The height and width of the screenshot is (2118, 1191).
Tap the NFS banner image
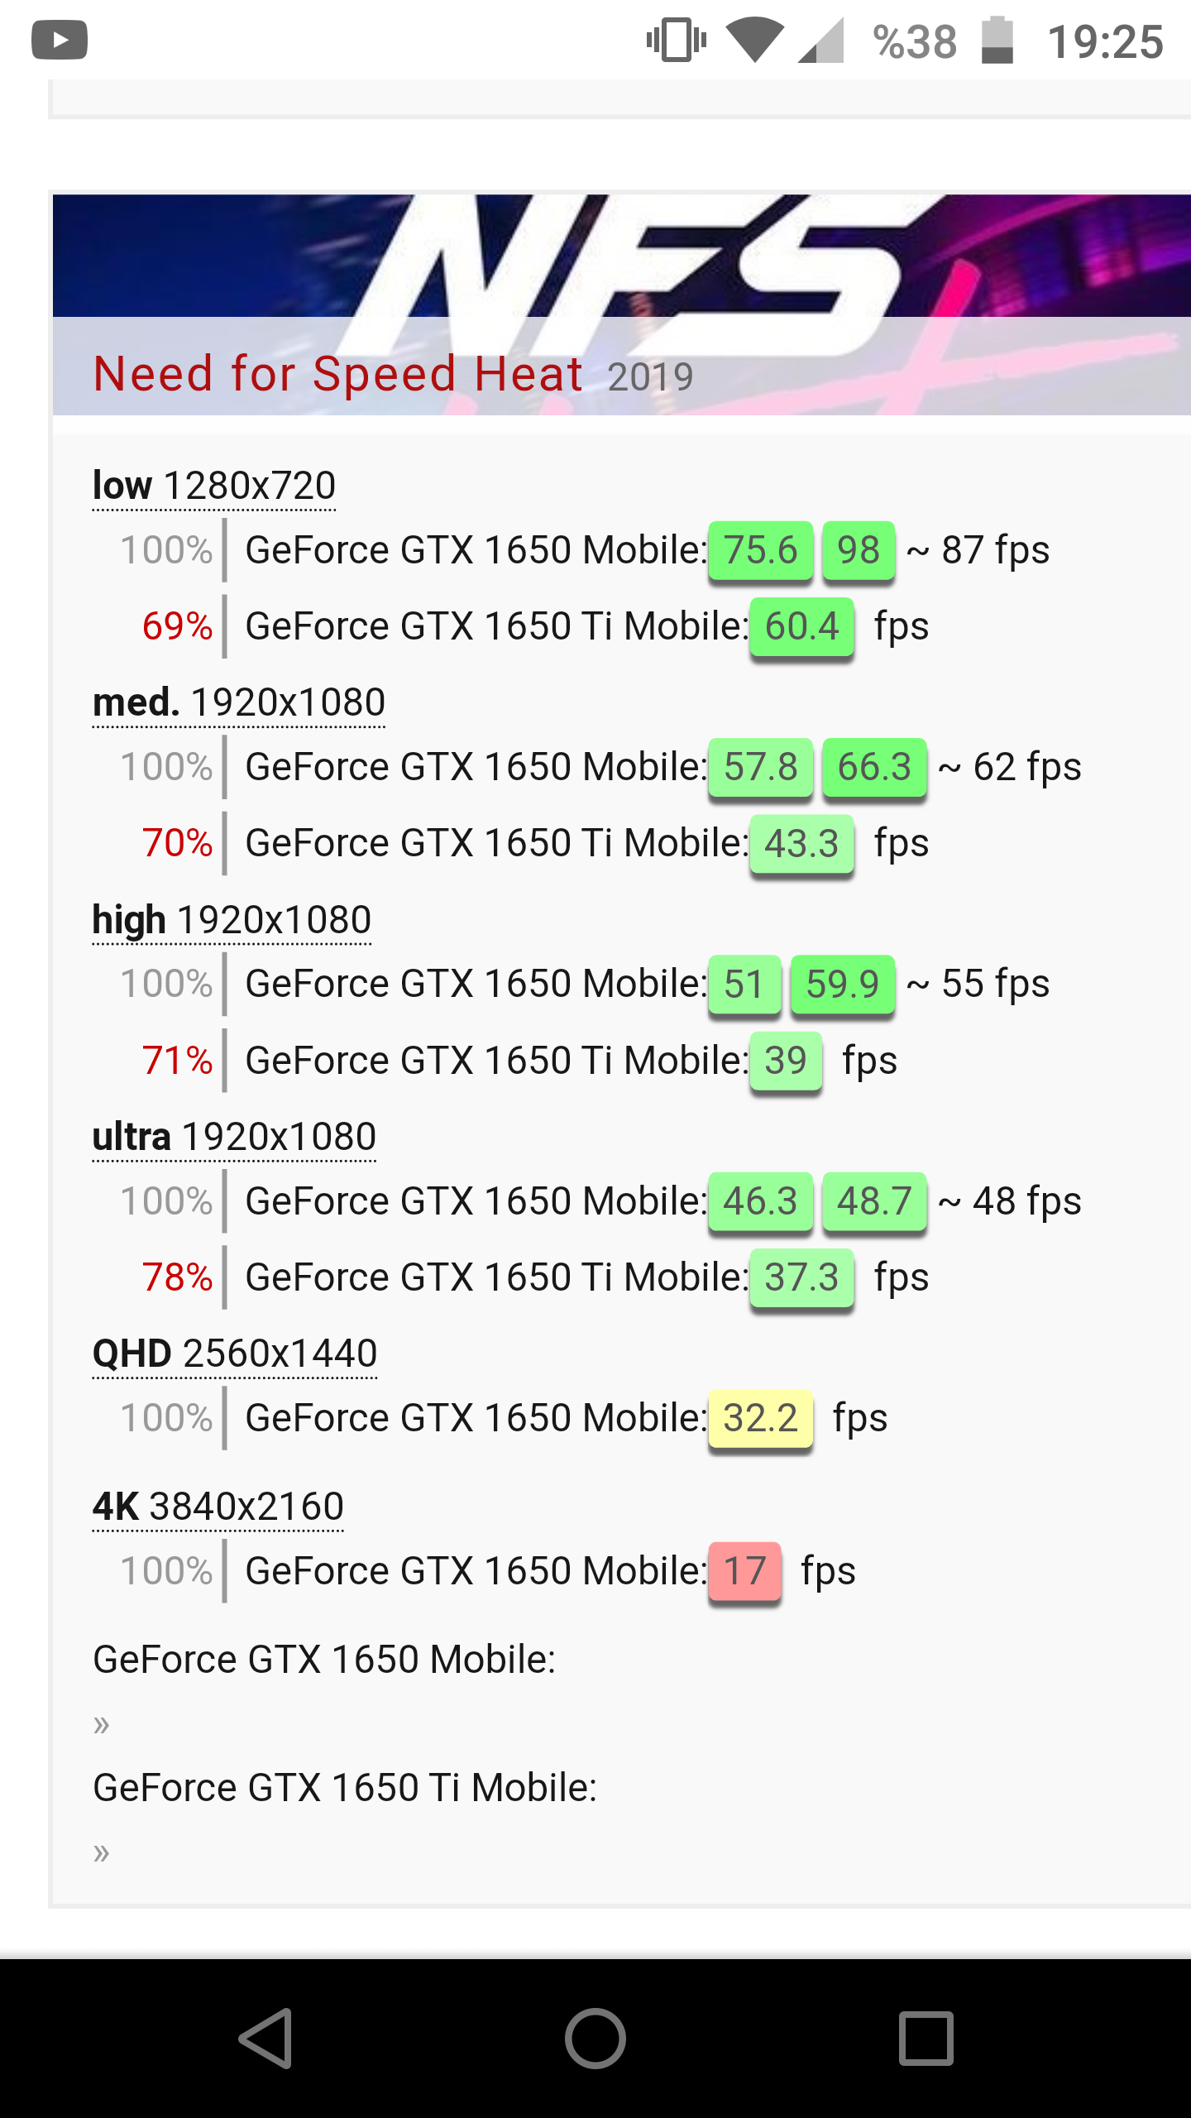point(620,256)
